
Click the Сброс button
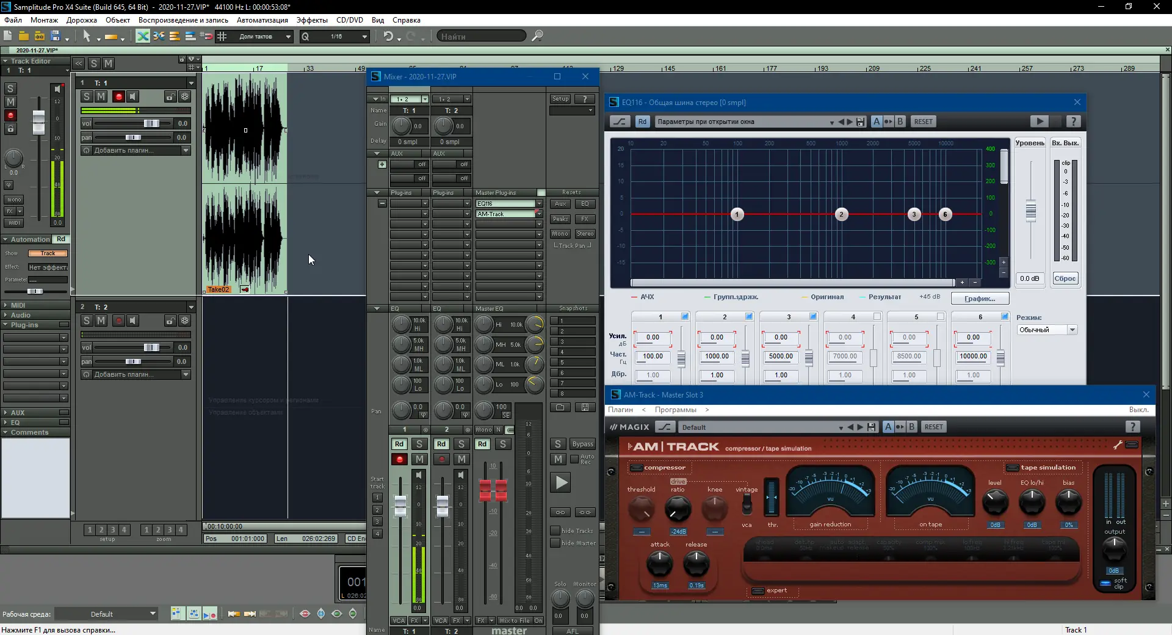(x=1065, y=278)
